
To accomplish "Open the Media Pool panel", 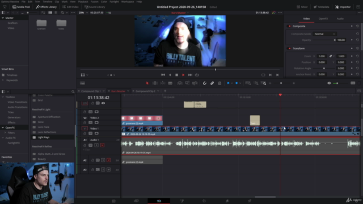I will coord(22,7).
